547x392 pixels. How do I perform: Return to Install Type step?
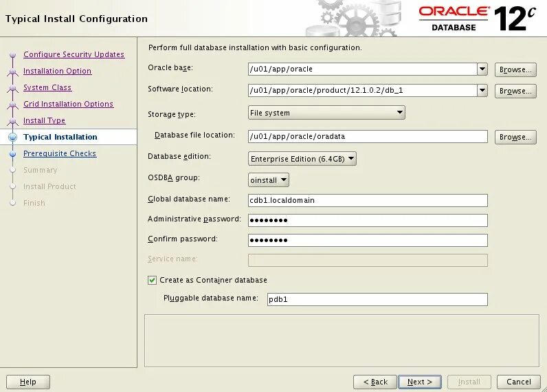tap(44, 120)
